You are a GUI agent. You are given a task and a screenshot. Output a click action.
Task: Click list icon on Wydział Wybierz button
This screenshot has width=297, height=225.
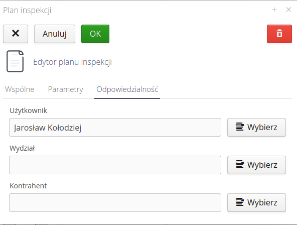pyautogui.click(x=240, y=165)
